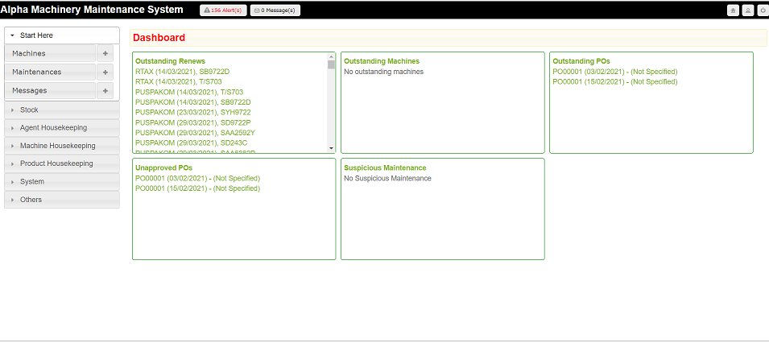Image resolution: width=769 pixels, height=343 pixels.
Task: Click 'No Suspicious Maintenance' text
Action: coord(387,178)
